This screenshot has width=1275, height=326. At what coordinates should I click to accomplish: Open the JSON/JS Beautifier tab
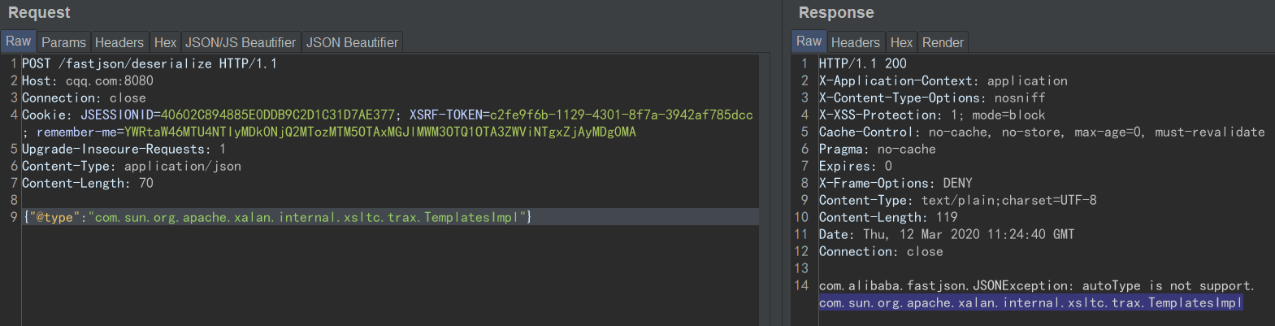pyautogui.click(x=241, y=42)
